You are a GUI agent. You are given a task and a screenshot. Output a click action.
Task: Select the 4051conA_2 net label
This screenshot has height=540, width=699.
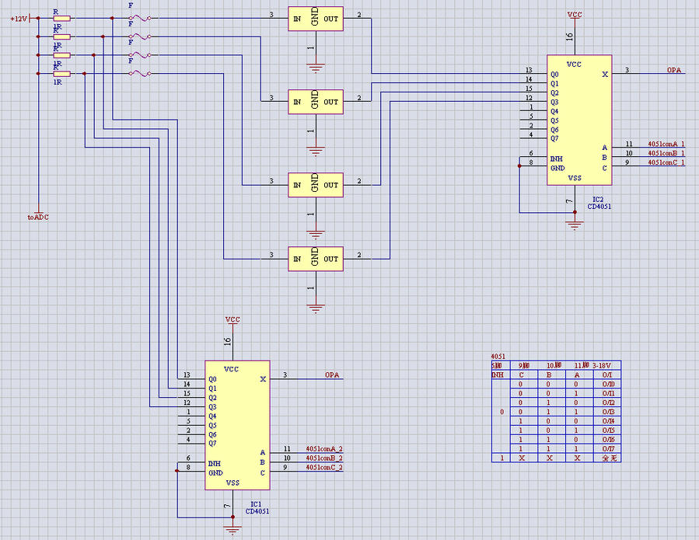coord(324,449)
